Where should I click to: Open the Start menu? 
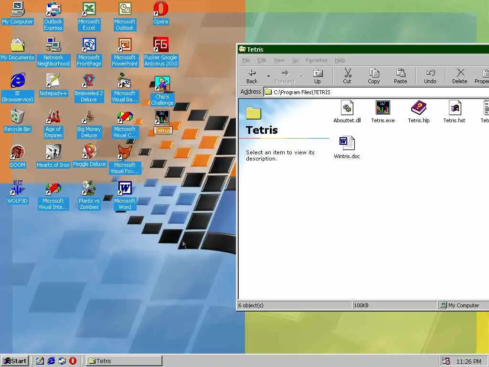pos(15,361)
